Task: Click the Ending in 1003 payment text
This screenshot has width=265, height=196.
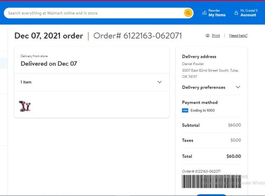Action: click(x=202, y=111)
